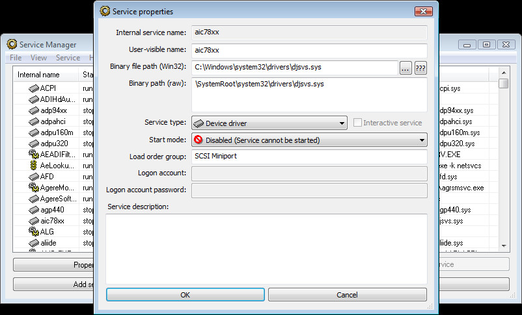Close the Service properties dialog
Image resolution: width=522 pixels, height=315 pixels.
(424, 11)
